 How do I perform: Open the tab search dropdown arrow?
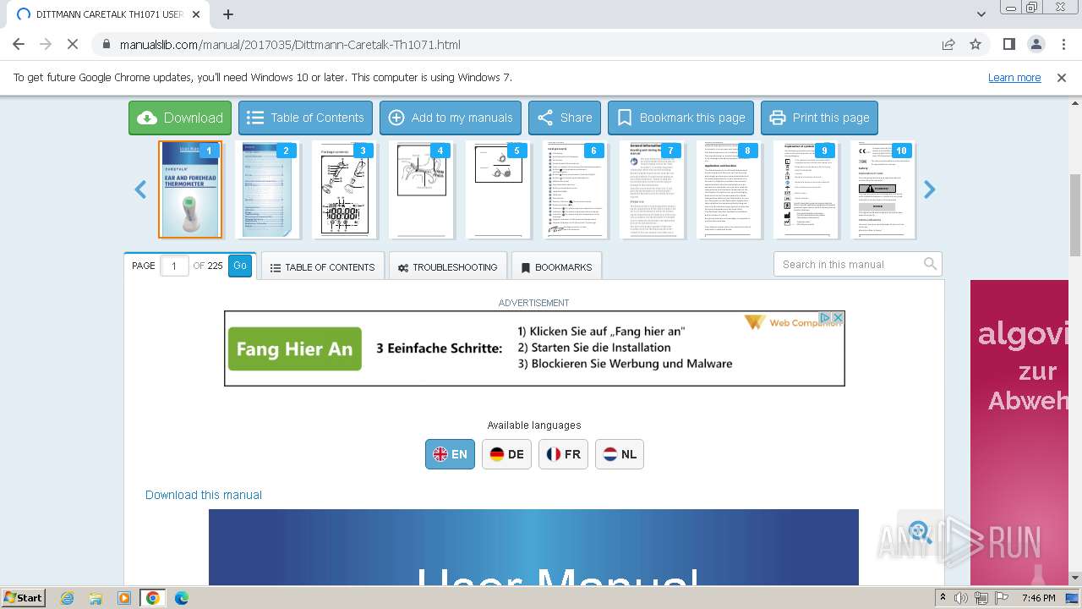pyautogui.click(x=981, y=14)
